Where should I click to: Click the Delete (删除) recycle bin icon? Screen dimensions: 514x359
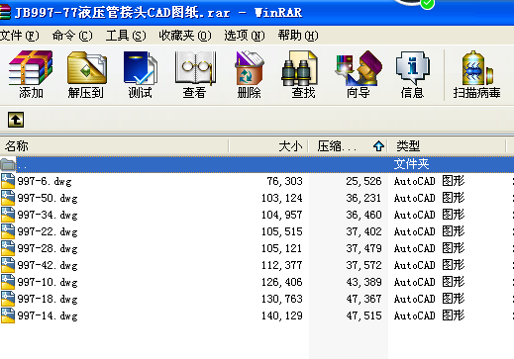pyautogui.click(x=250, y=68)
